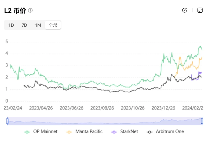Screen dimensions: 205x141
Task: Click the L2 币价 chart title
Action: point(15,10)
